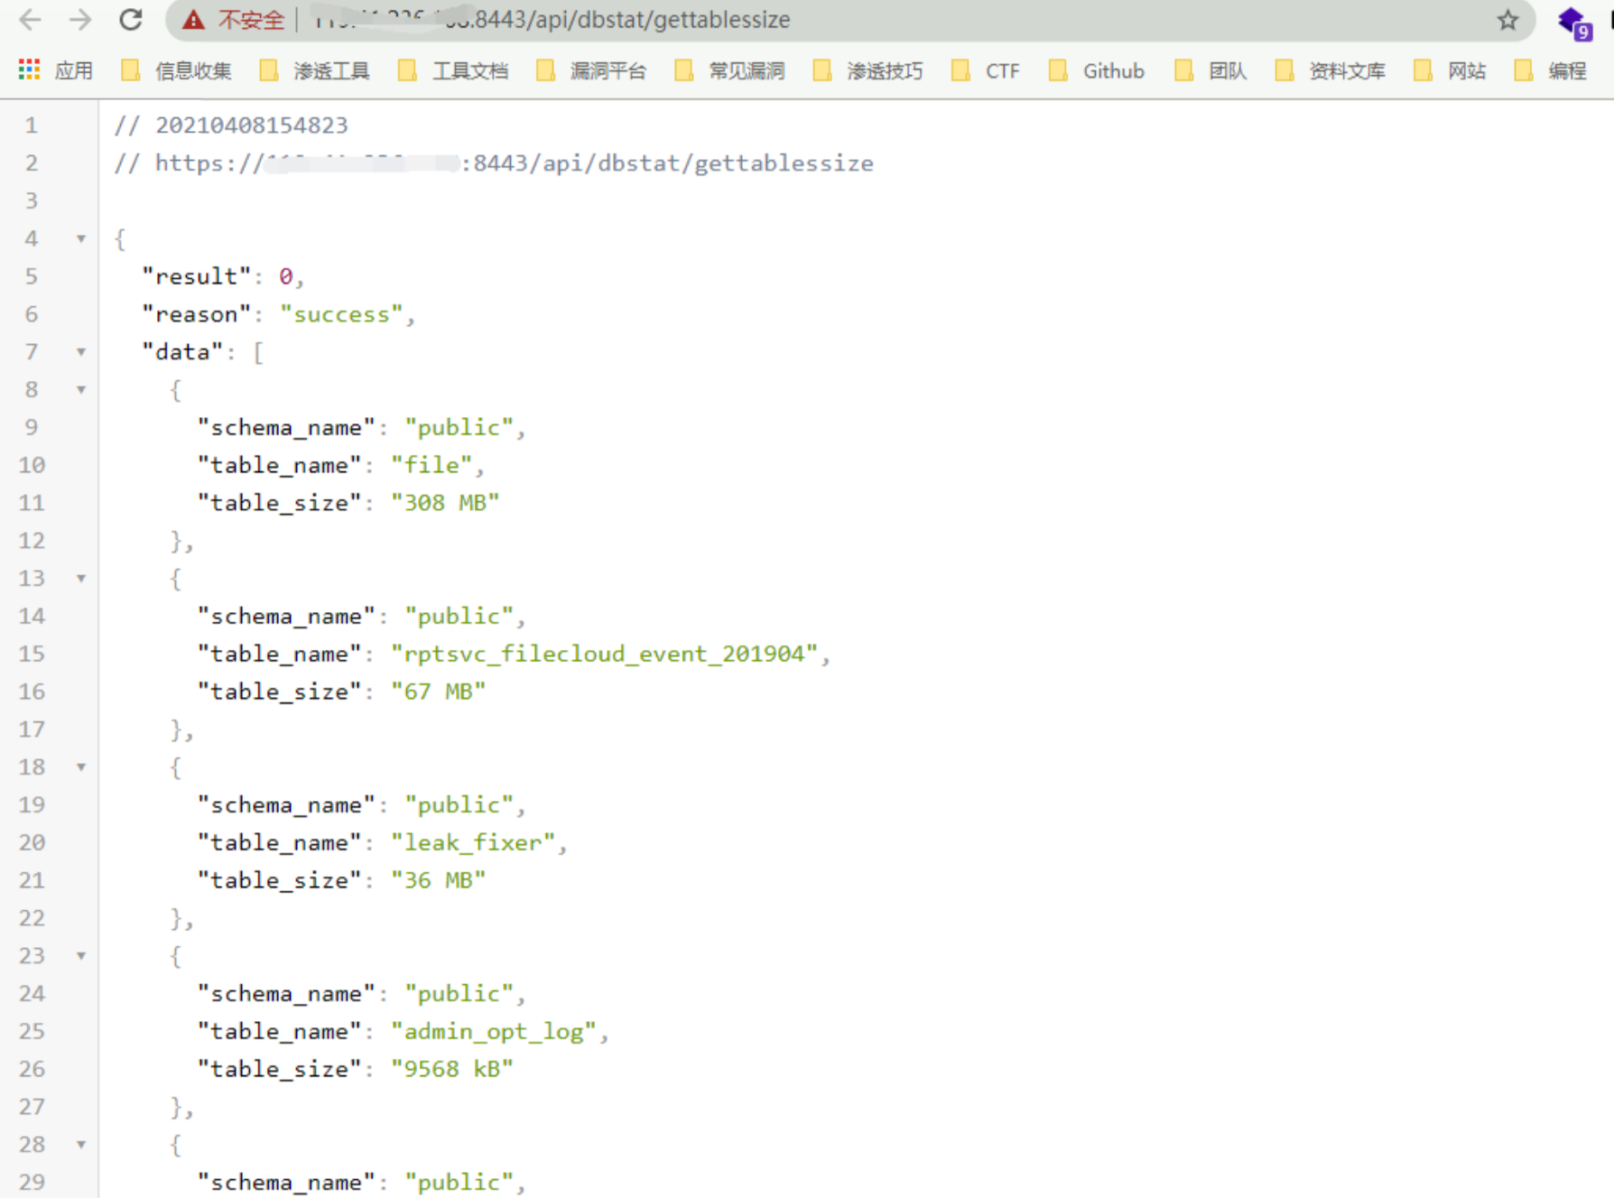Open the 信息收集 bookmarks folder
This screenshot has height=1198, width=1614.
pyautogui.click(x=177, y=70)
